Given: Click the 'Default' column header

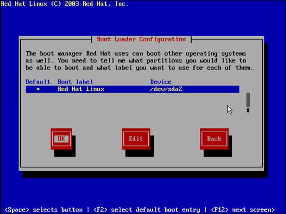Looking at the screenshot, I should pos(38,82).
